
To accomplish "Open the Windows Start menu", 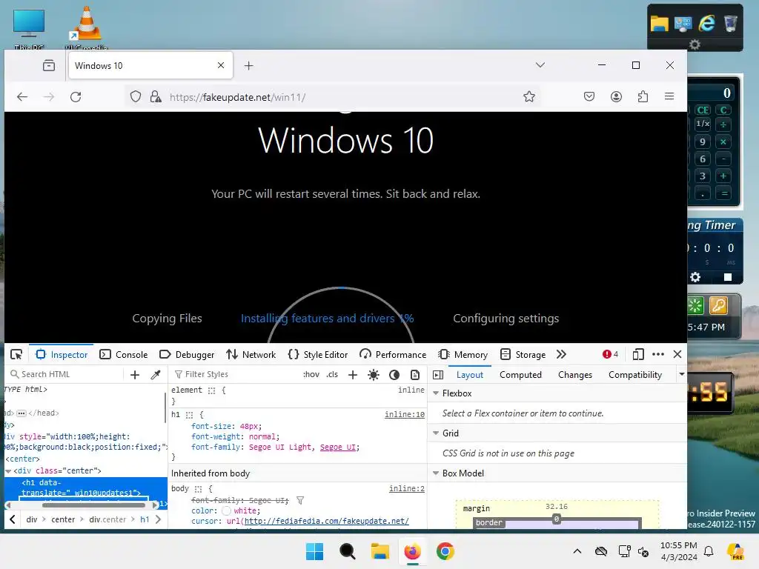I will click(314, 551).
